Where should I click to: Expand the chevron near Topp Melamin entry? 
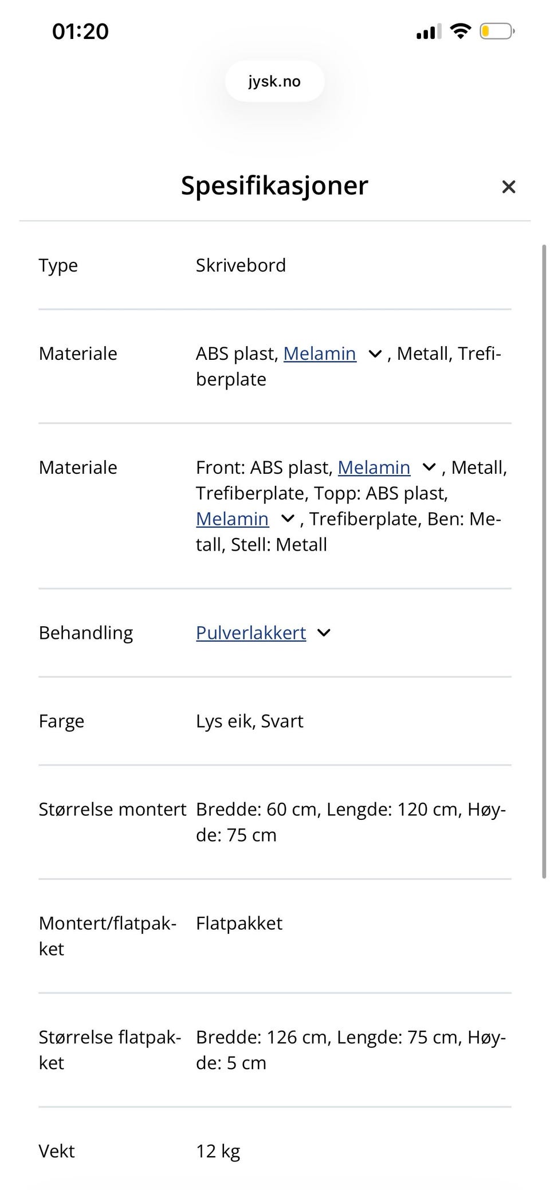pyautogui.click(x=286, y=519)
